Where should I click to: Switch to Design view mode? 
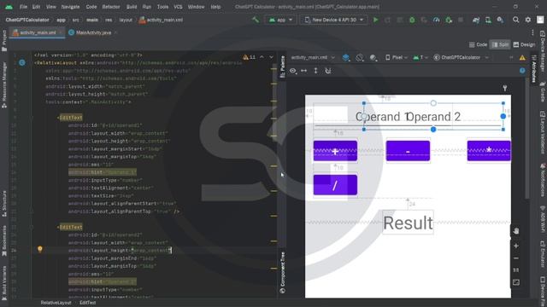[524, 44]
